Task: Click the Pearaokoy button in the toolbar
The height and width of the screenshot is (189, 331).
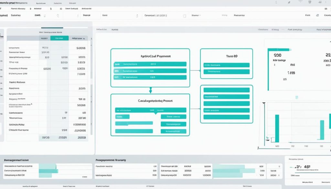Action: click(240, 15)
